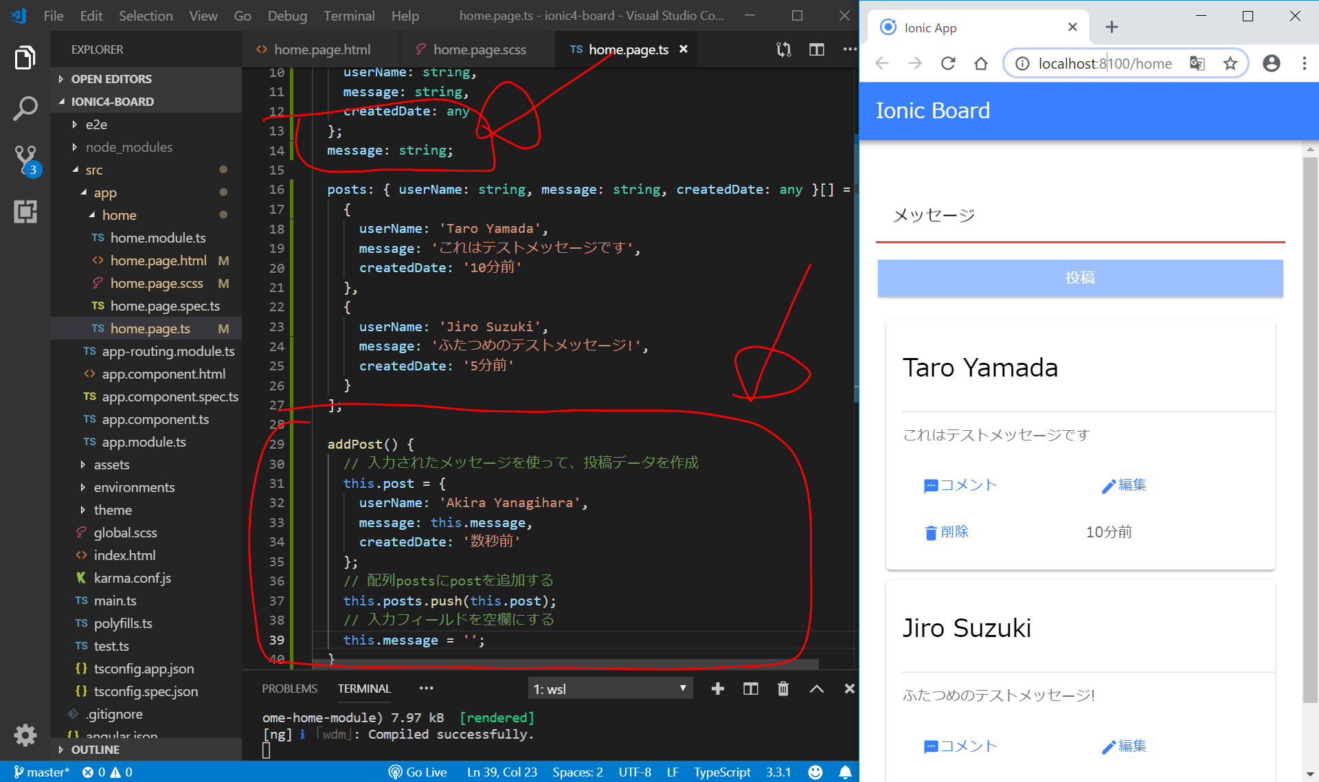Click the browser reload icon

pos(948,63)
